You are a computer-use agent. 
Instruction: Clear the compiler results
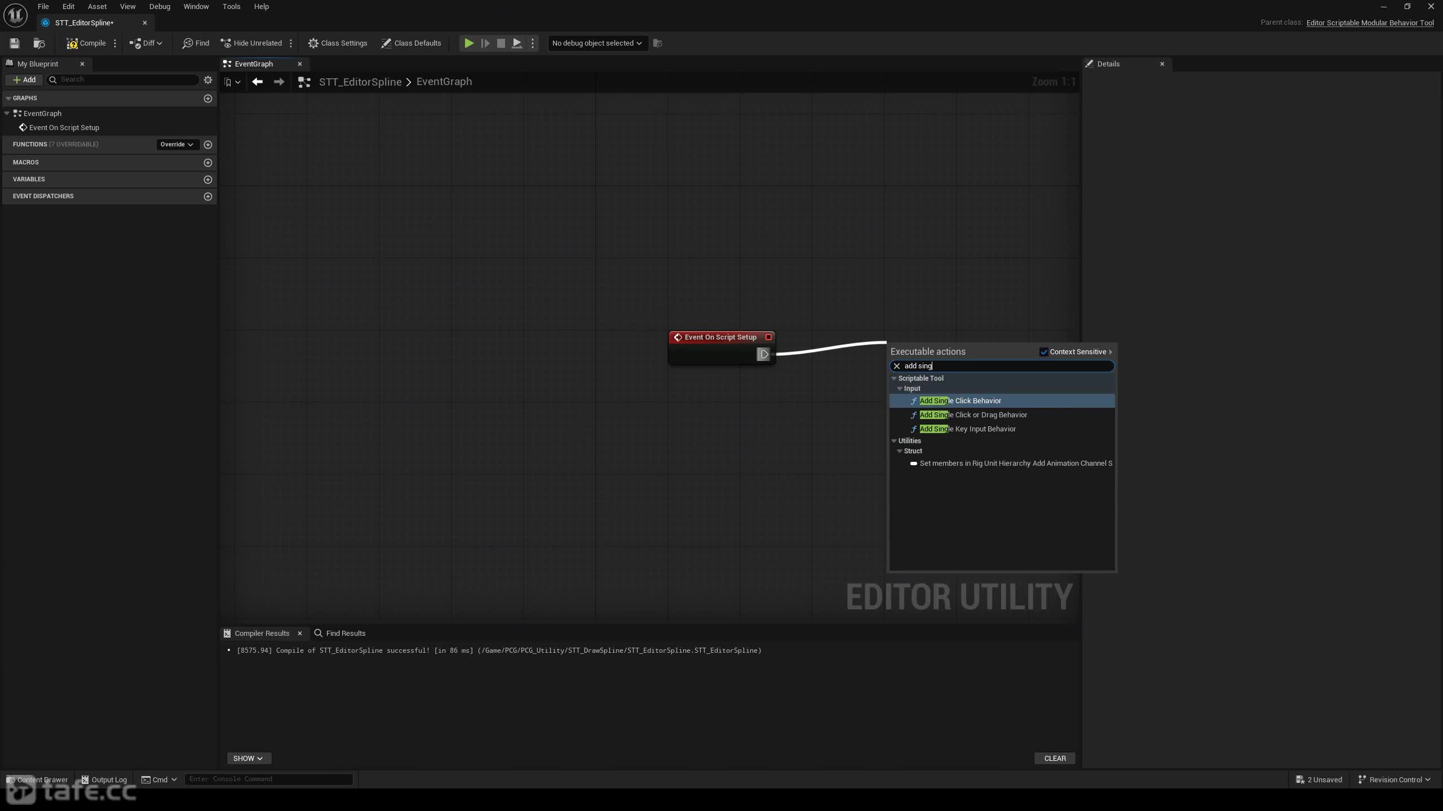1055,758
